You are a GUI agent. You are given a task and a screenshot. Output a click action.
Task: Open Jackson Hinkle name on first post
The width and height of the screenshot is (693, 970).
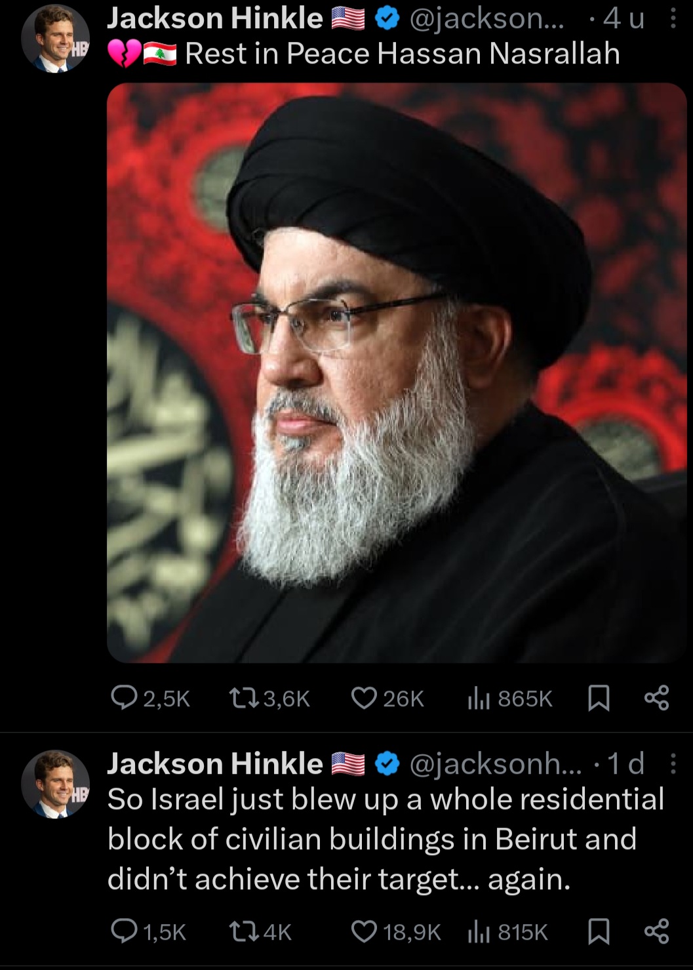tap(215, 19)
